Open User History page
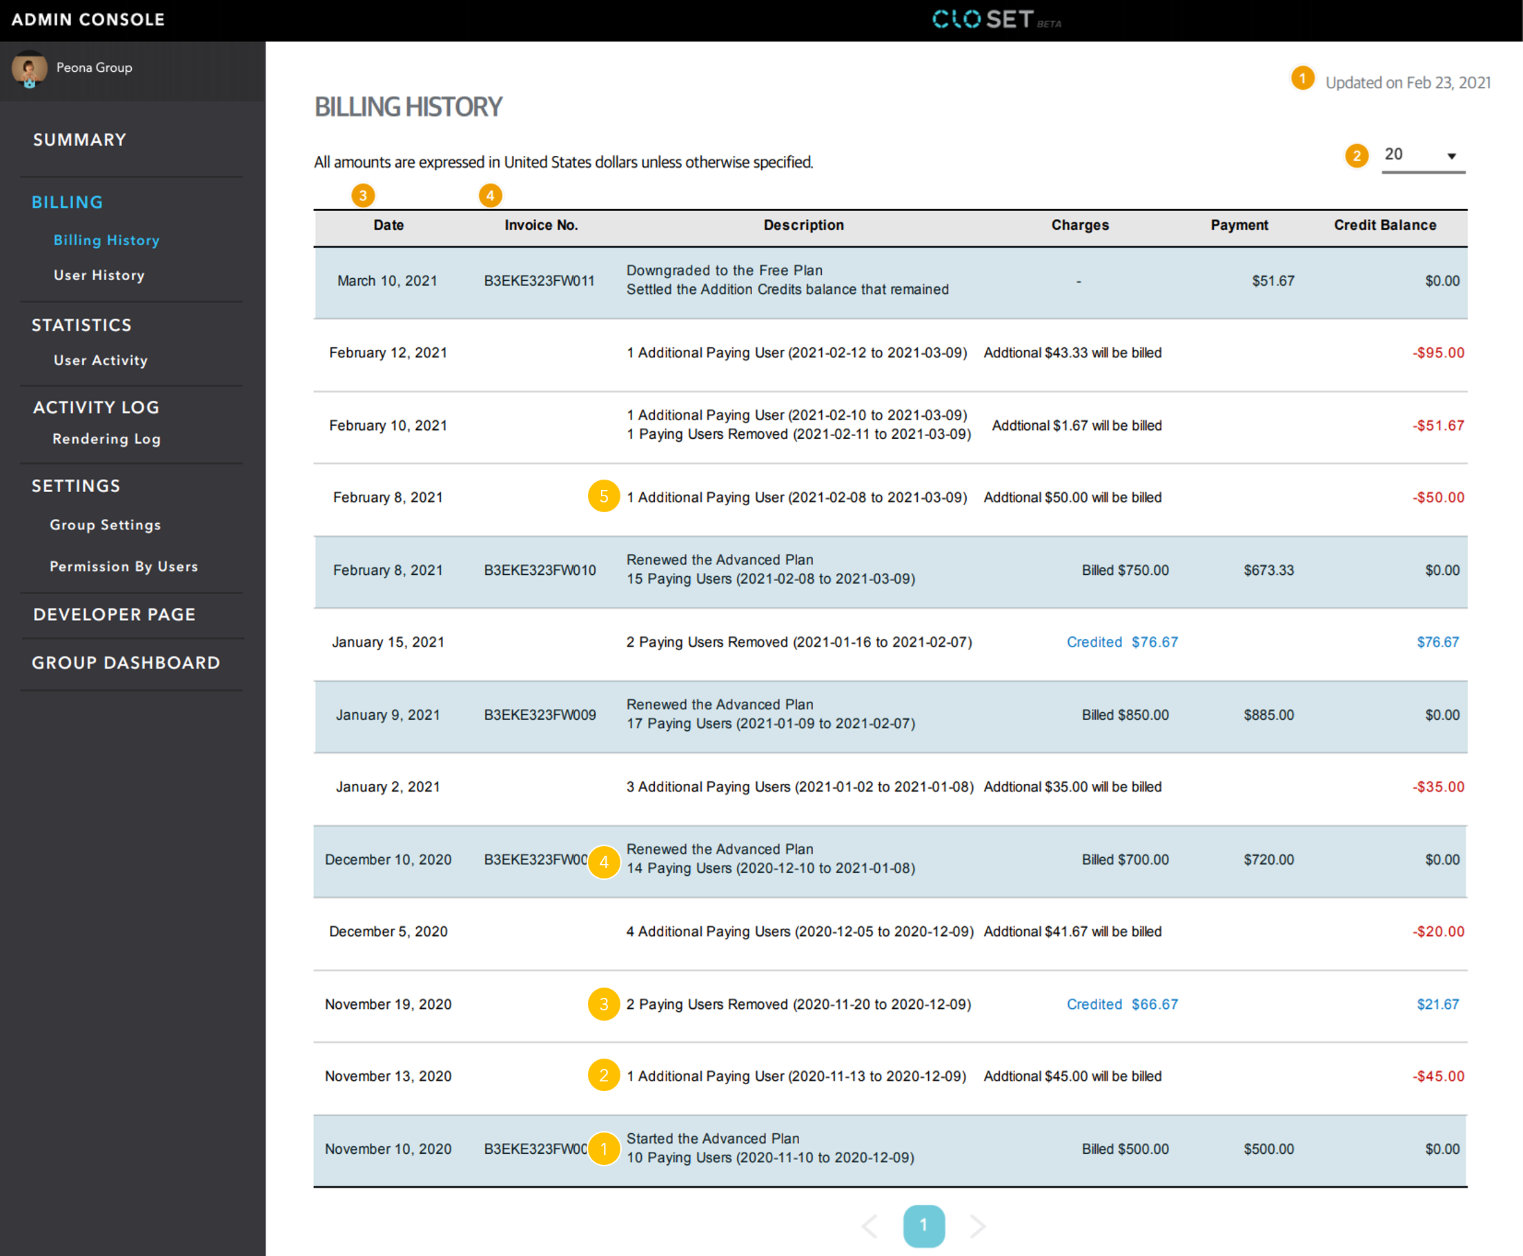Image resolution: width=1523 pixels, height=1256 pixels. click(99, 275)
